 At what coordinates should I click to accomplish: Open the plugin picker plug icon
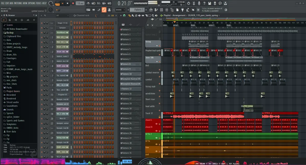183,10
